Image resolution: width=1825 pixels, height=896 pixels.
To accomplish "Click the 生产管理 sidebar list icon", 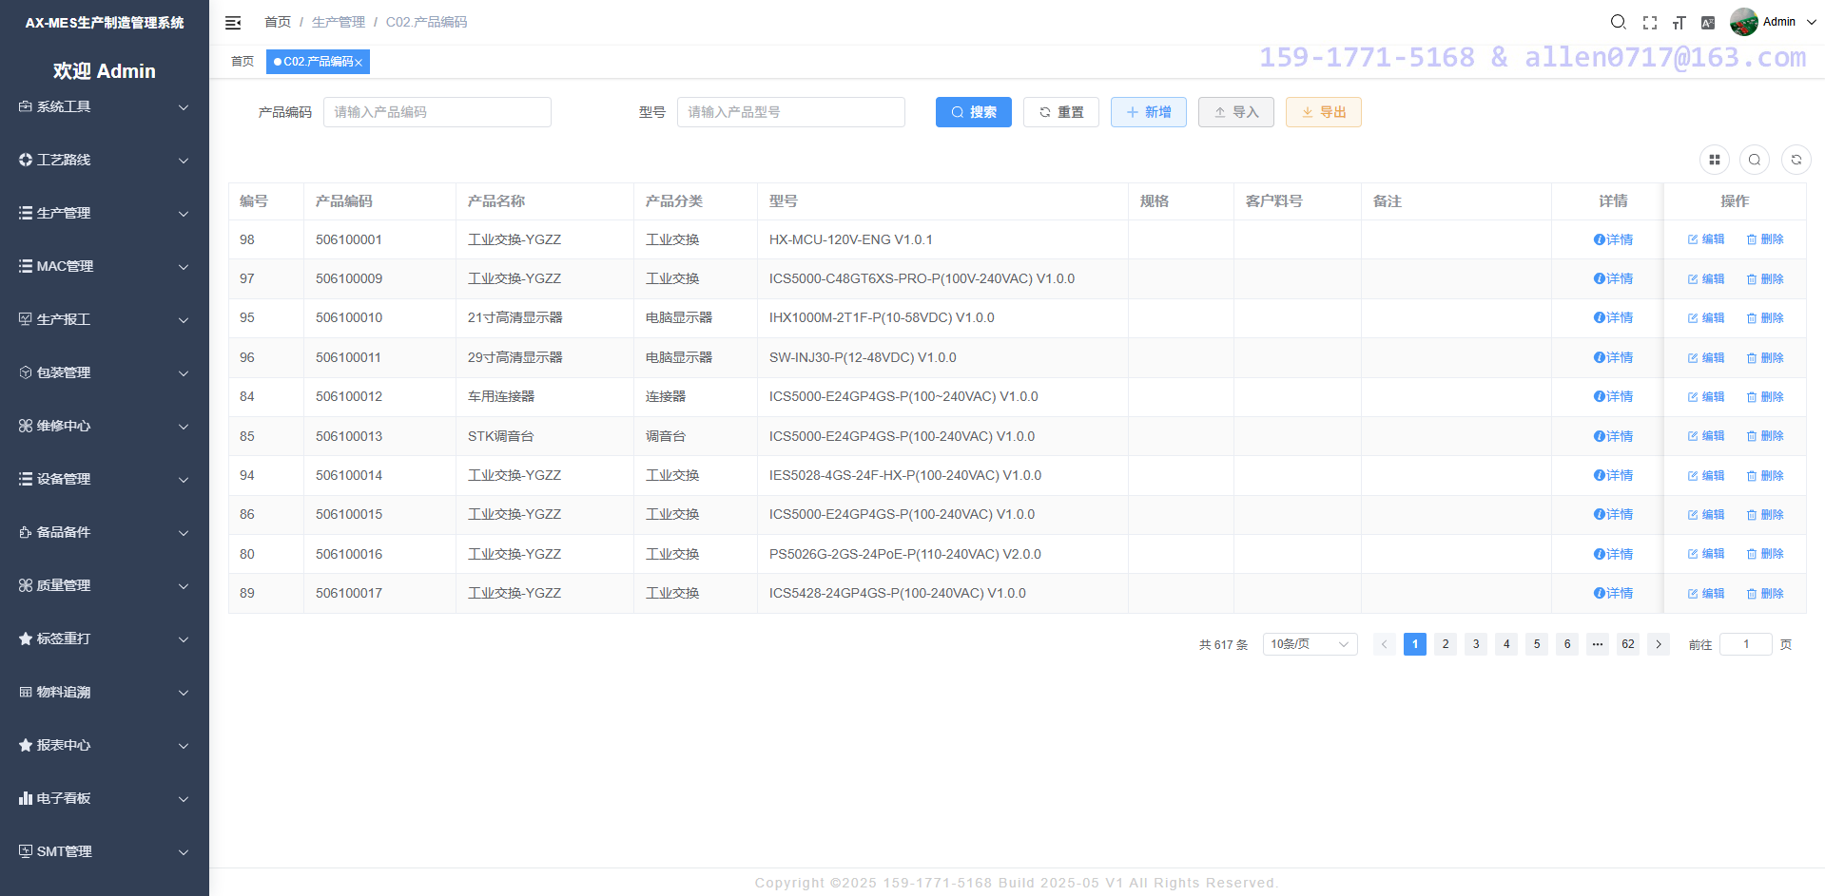I will coord(26,213).
